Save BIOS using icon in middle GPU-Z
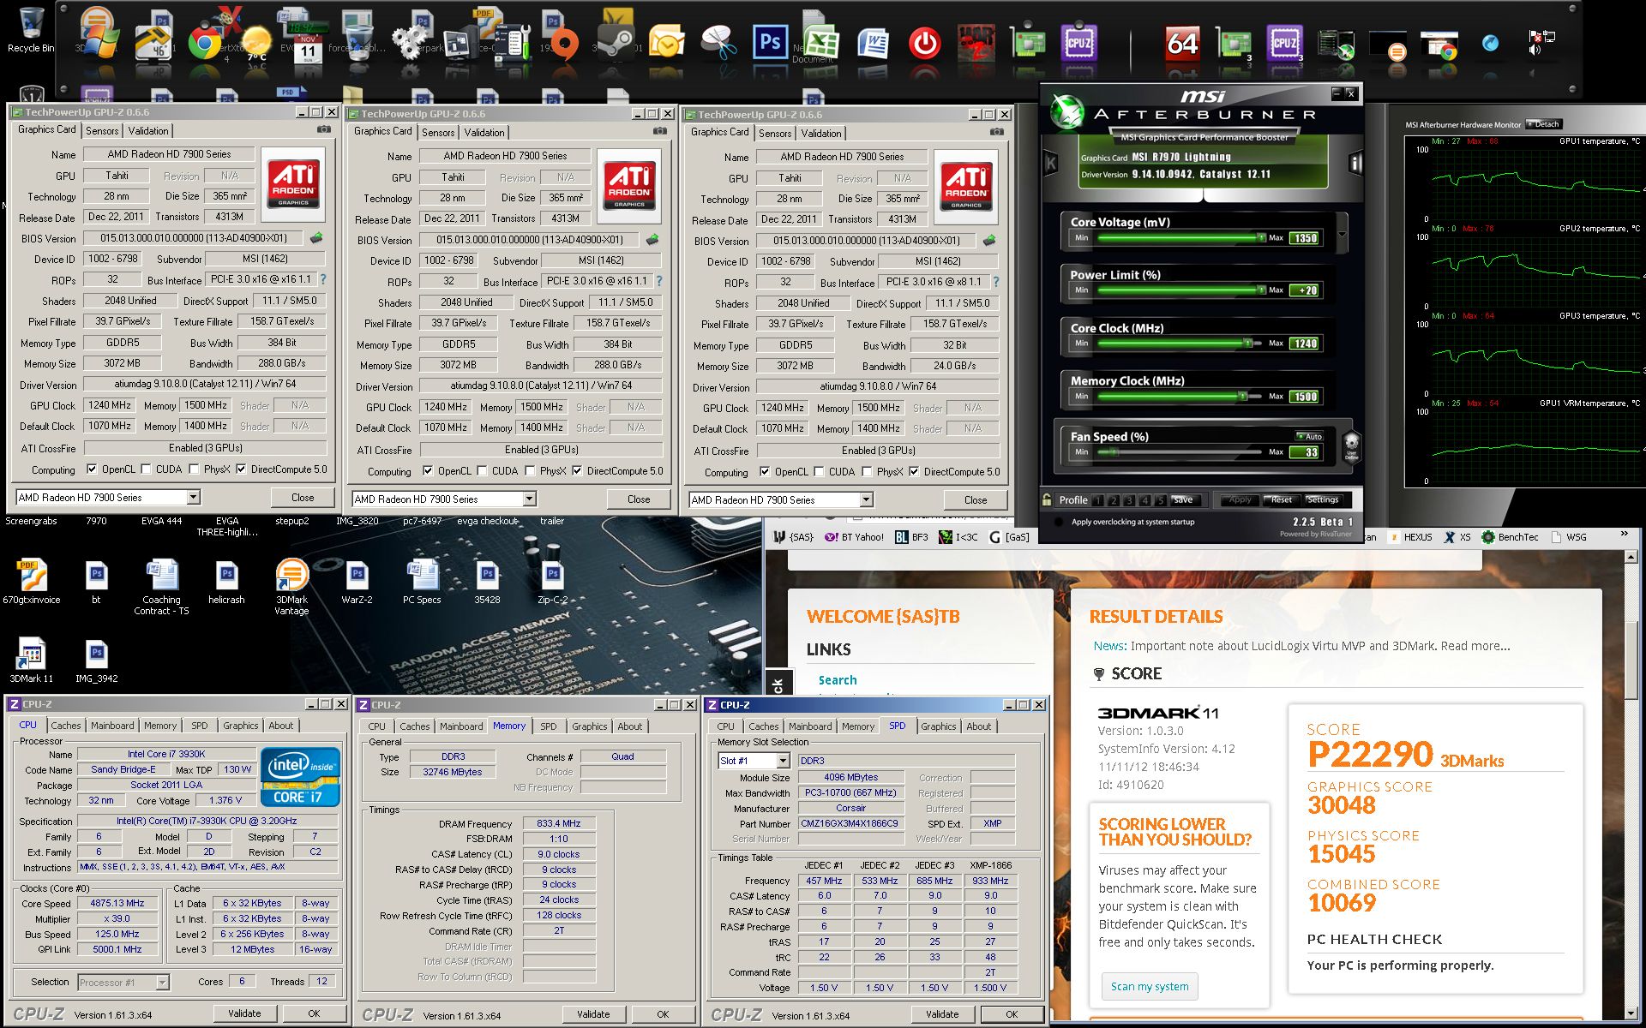 (x=652, y=240)
